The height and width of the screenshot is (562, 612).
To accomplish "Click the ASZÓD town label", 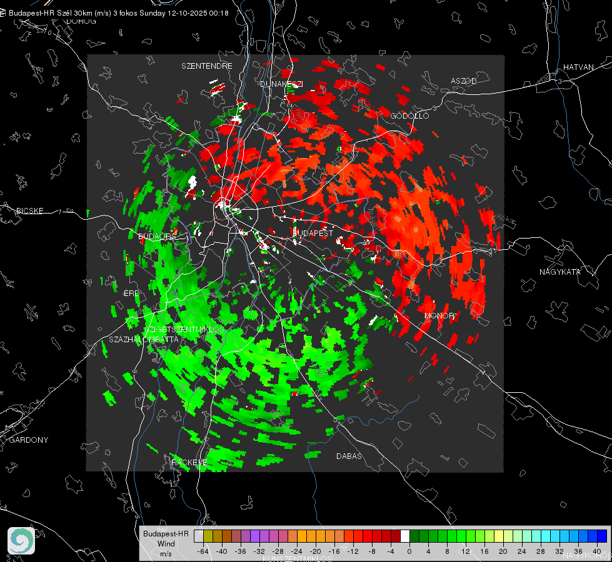I will [x=464, y=81].
